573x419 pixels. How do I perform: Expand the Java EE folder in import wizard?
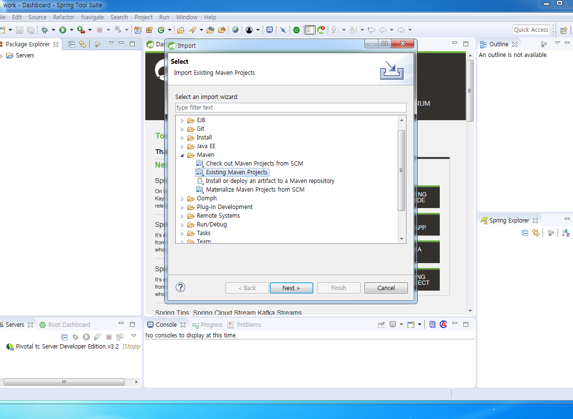coord(182,147)
